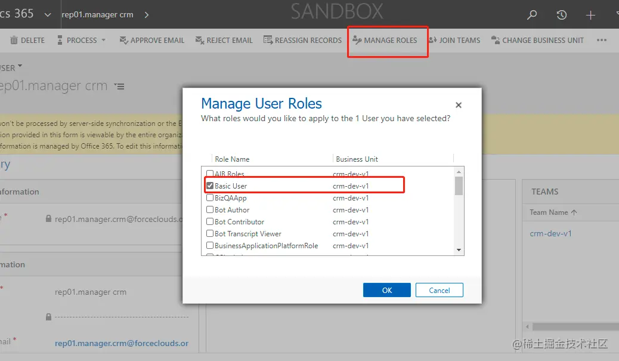Open the record list icon beside title

pos(119,86)
